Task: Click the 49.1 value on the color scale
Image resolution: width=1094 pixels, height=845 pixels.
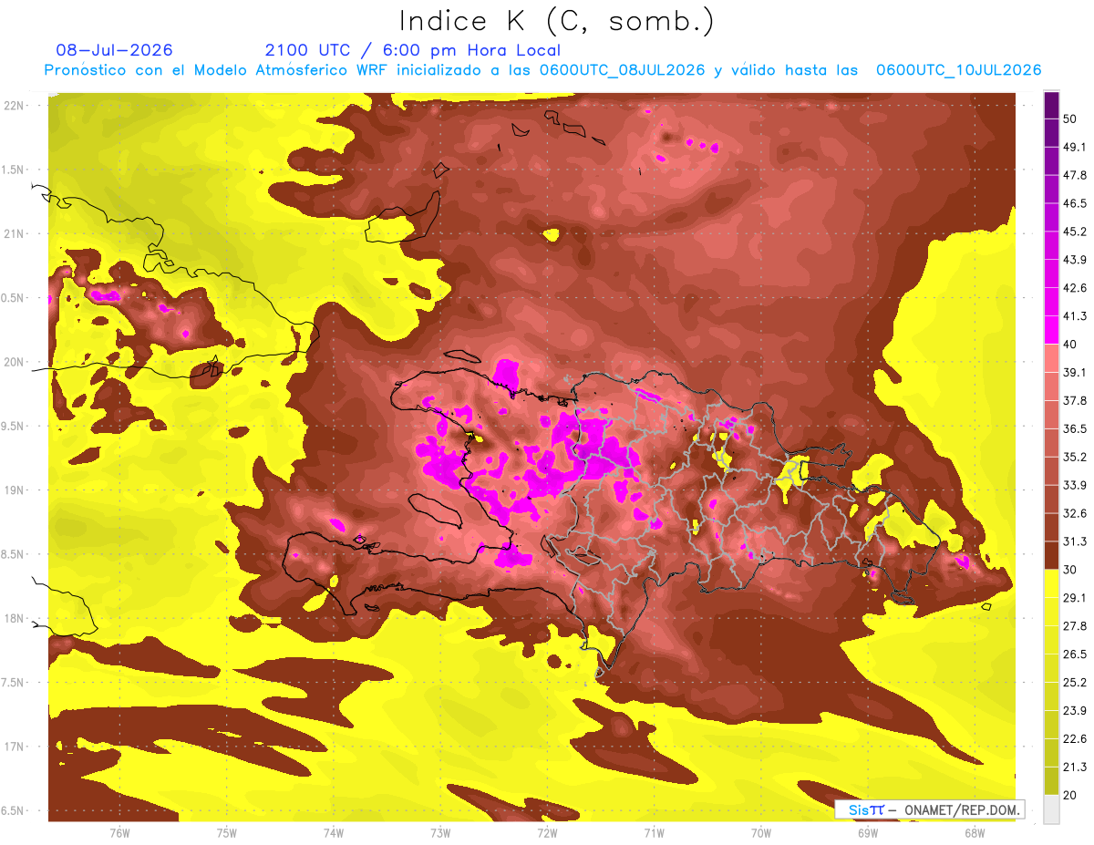Action: (1075, 147)
